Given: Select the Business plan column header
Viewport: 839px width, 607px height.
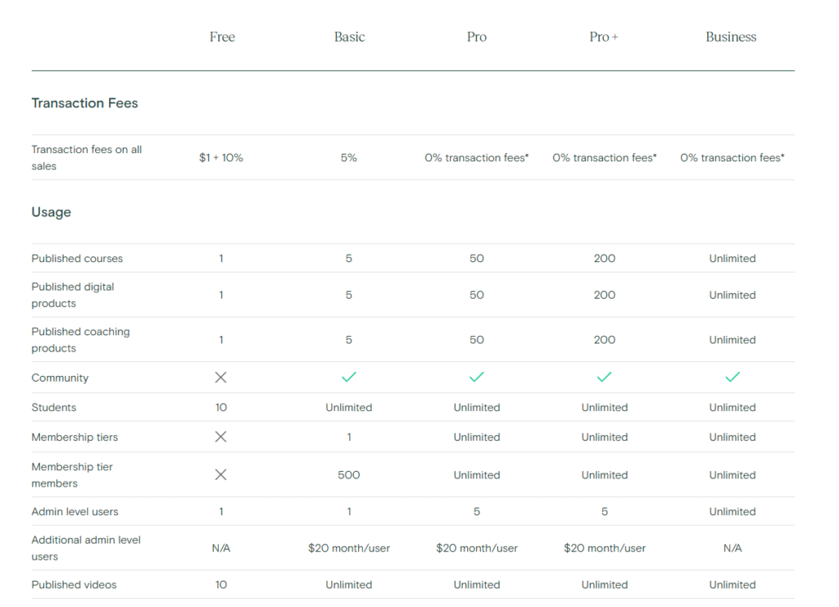Looking at the screenshot, I should click(x=731, y=37).
